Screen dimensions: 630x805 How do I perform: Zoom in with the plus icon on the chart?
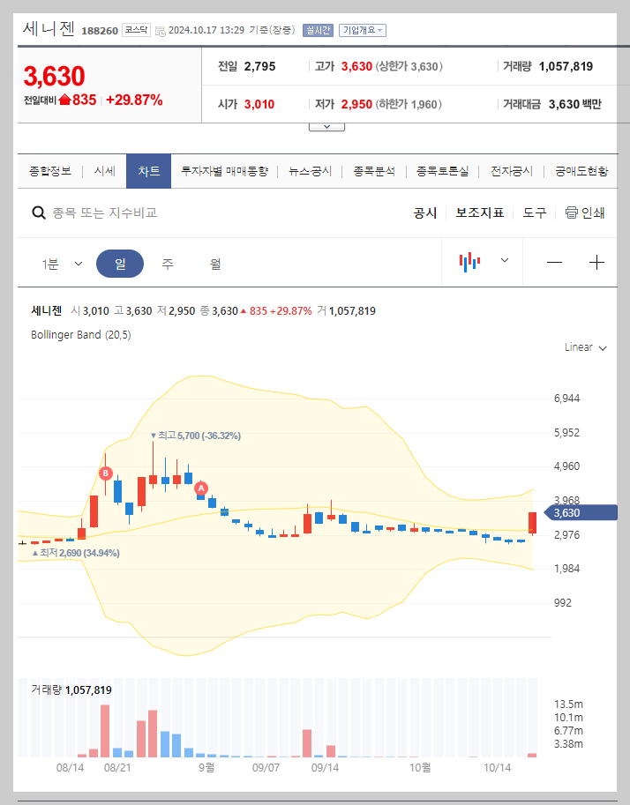596,262
